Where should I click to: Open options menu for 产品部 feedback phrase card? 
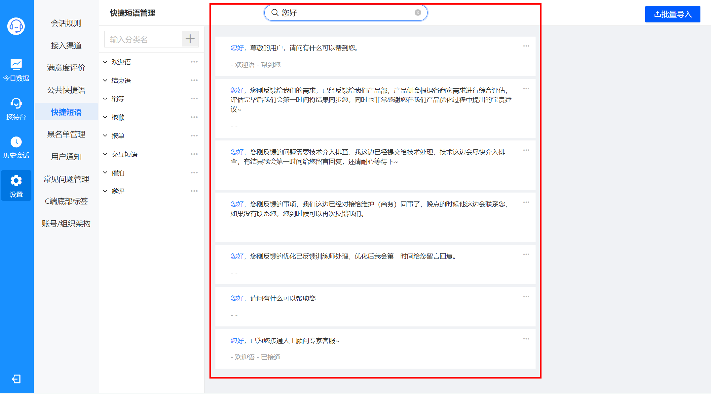(526, 89)
